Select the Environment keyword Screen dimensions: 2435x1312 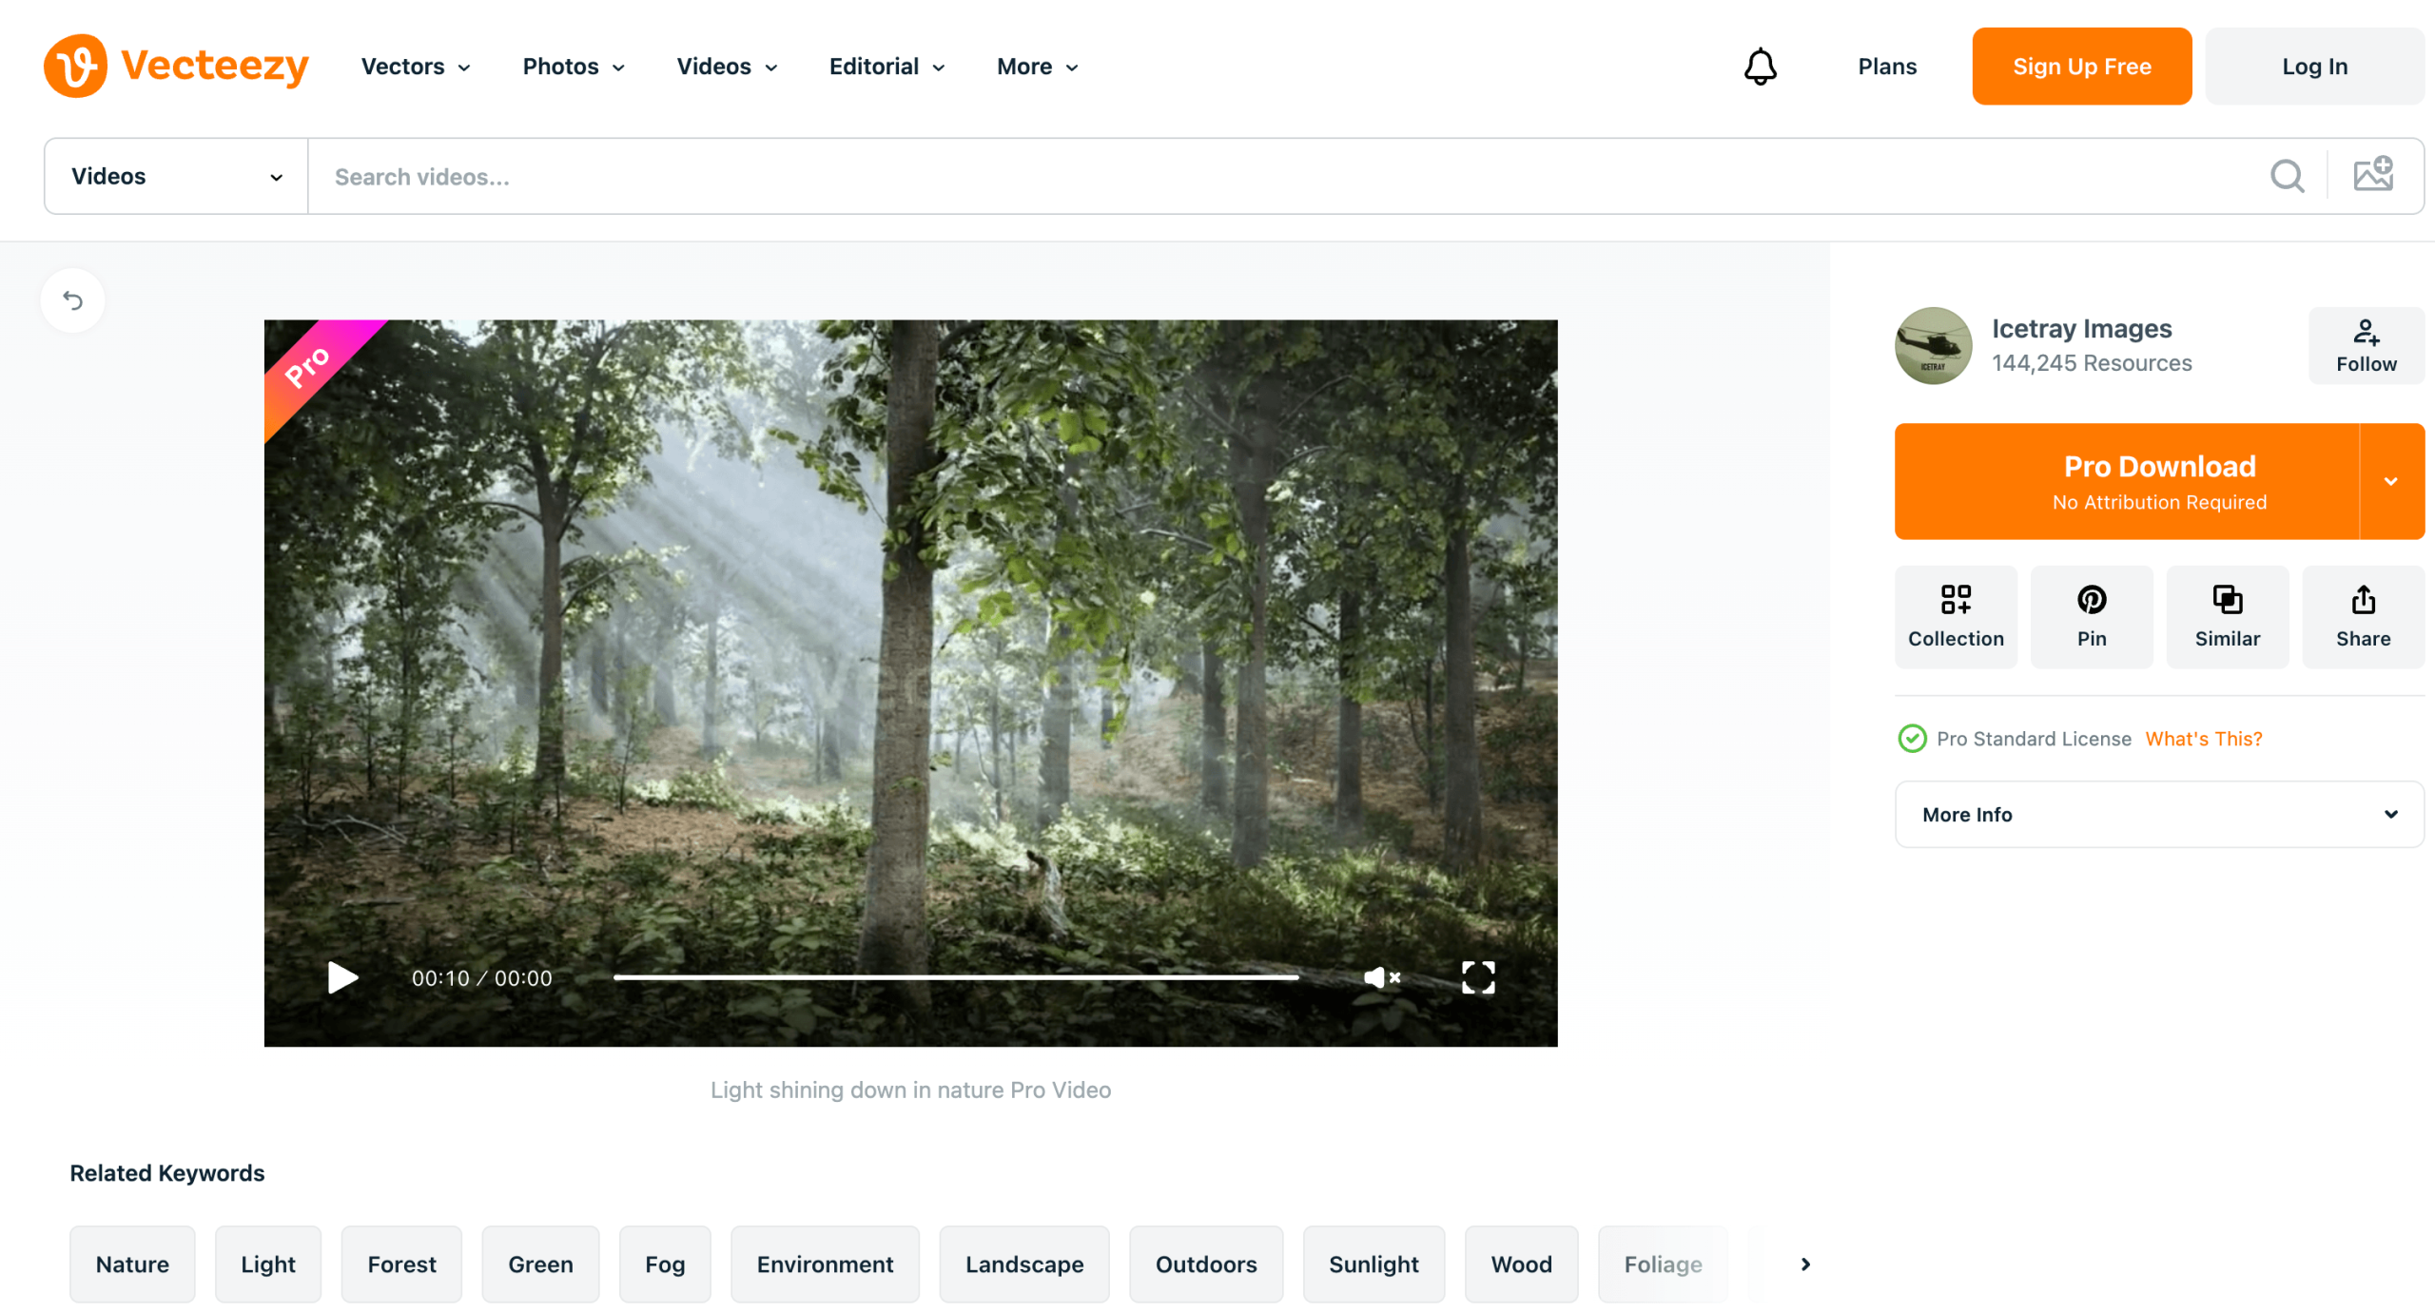825,1264
